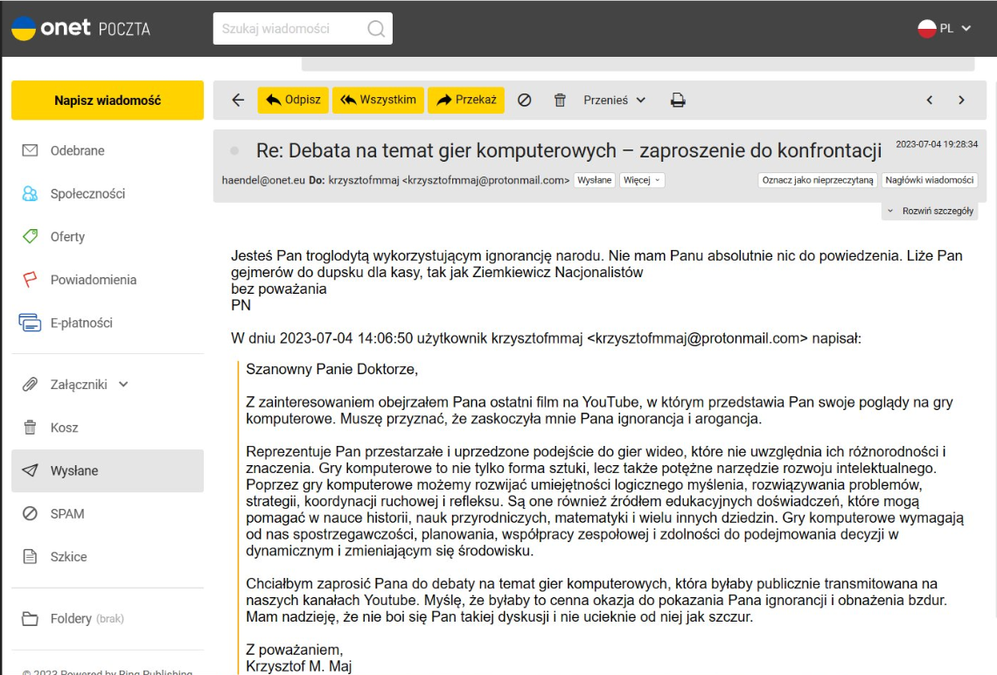Open the SPAM folder
Image resolution: width=997 pixels, height=675 pixels.
[x=67, y=513]
